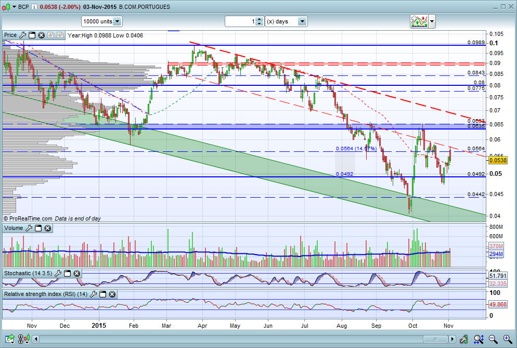Click the blue 0.0492 label near Aug
517x348 pixels.
[x=344, y=174]
